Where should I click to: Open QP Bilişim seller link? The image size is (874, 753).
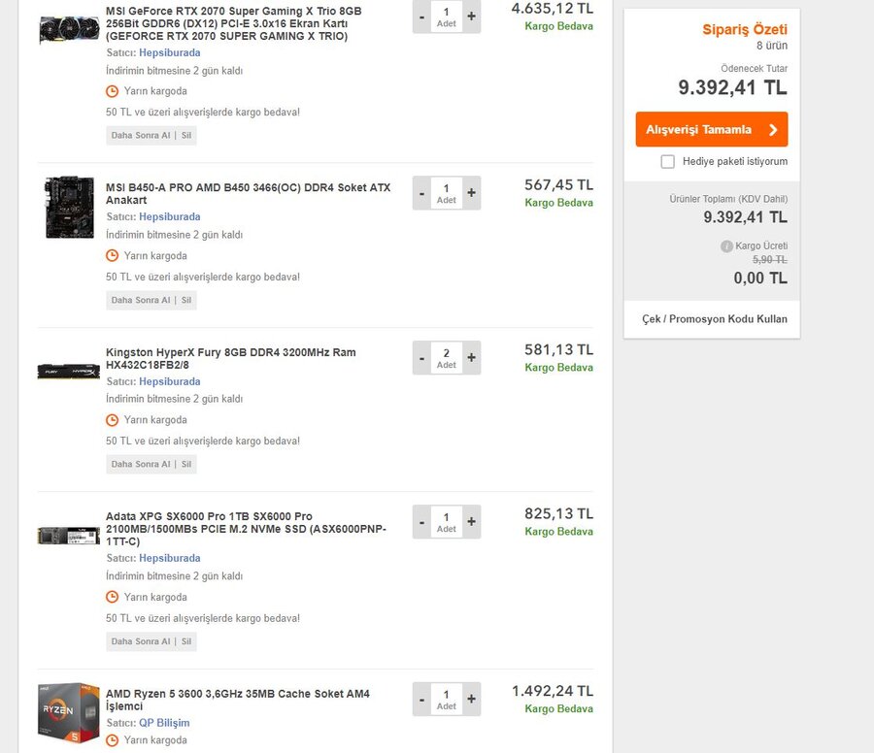(x=164, y=723)
